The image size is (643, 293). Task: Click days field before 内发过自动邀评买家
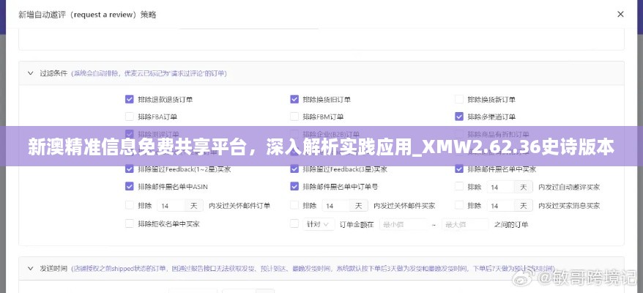click(x=502, y=188)
